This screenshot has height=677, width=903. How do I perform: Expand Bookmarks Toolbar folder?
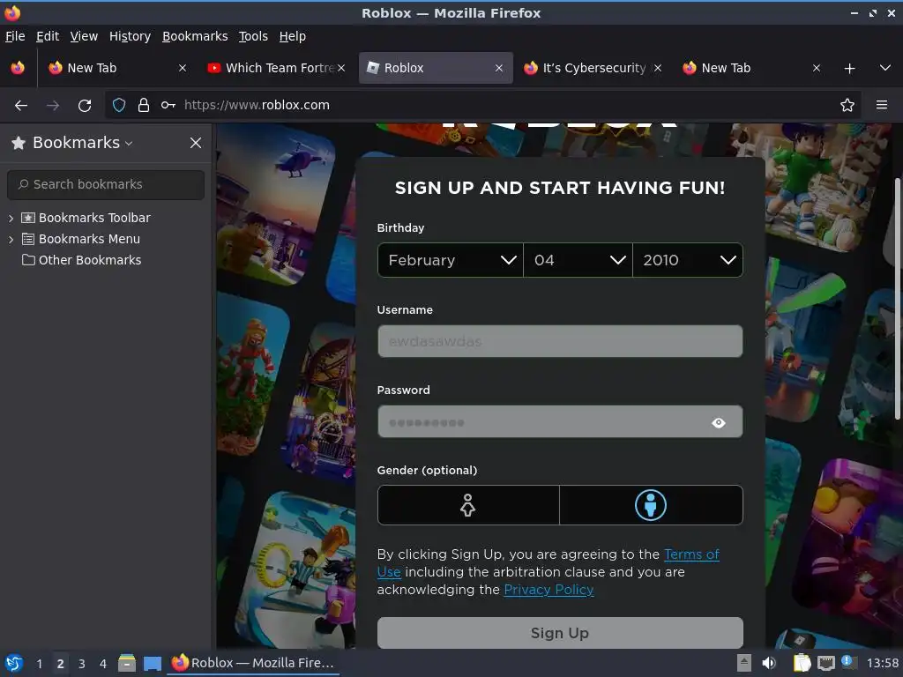click(x=11, y=219)
